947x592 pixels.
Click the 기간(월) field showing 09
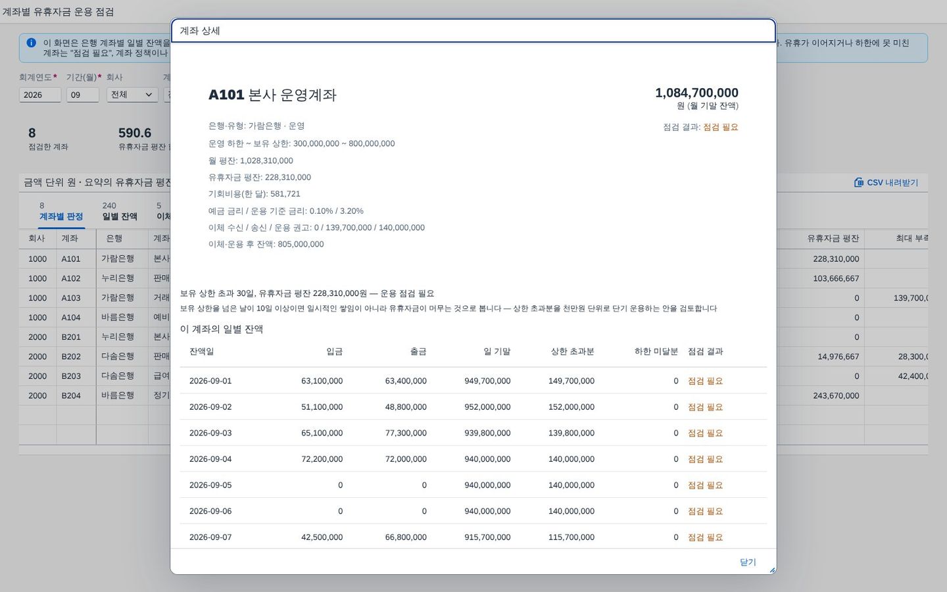(83, 95)
